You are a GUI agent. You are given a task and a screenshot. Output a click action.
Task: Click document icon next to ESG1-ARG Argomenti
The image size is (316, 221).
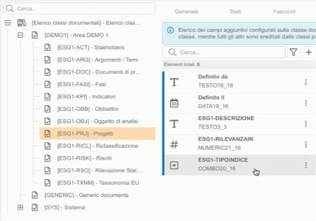coord(47,60)
